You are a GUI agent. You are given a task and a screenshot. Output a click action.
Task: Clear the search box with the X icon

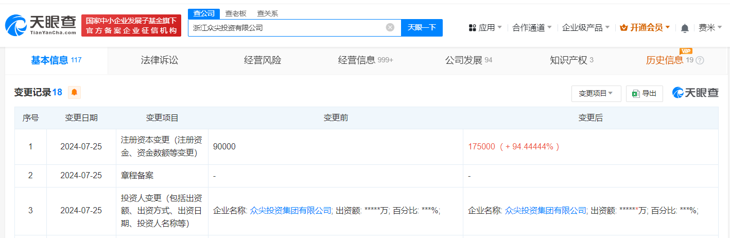390,28
